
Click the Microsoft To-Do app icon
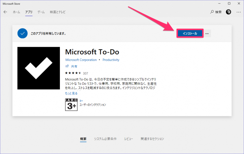pyautogui.click(x=39, y=68)
